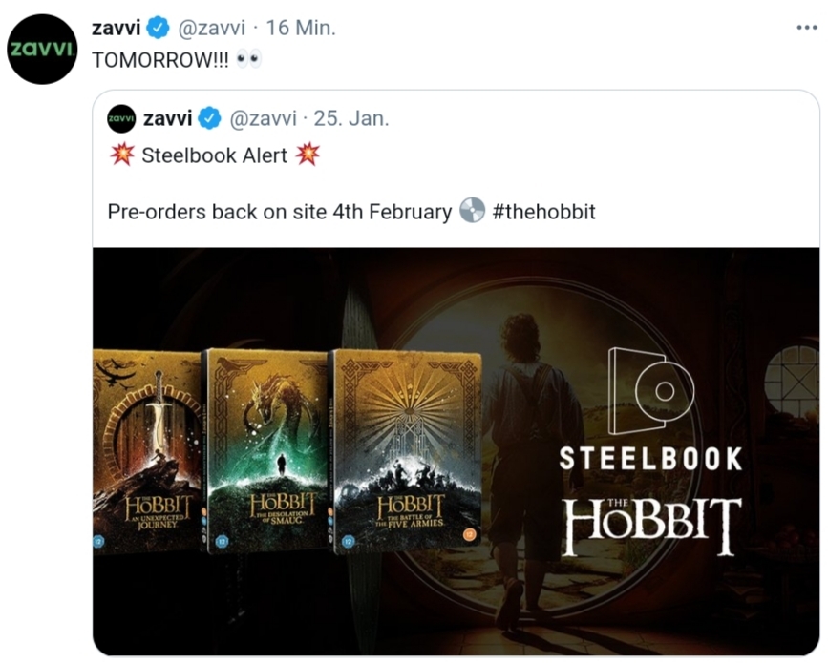The width and height of the screenshot is (828, 663).
Task: Click the verified badge in the quoted tweet
Action: click(210, 118)
